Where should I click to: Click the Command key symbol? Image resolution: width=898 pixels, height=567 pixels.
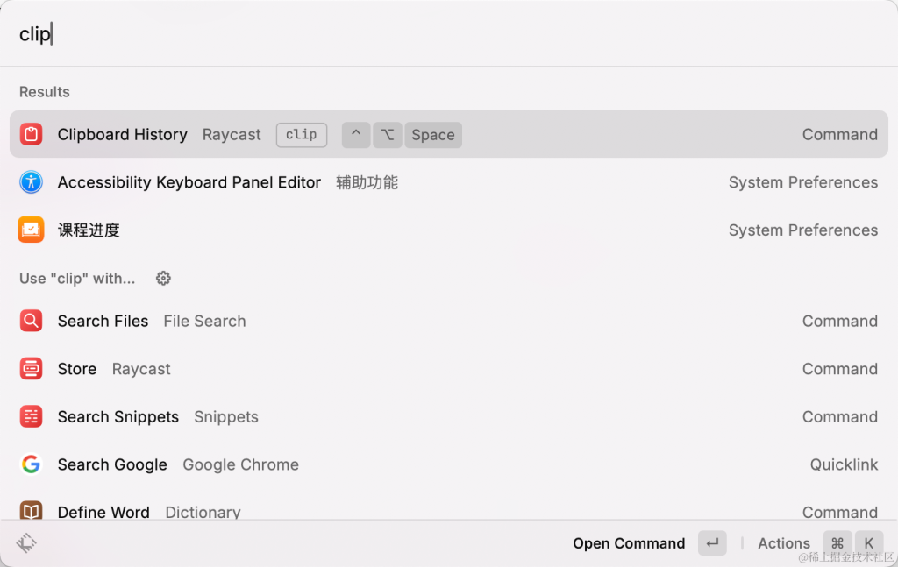point(837,543)
